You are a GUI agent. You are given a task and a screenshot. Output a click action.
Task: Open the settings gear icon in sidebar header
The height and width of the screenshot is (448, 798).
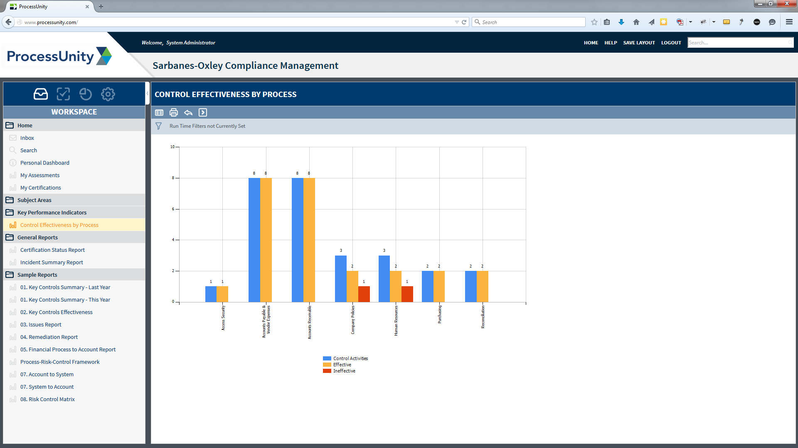coord(108,94)
